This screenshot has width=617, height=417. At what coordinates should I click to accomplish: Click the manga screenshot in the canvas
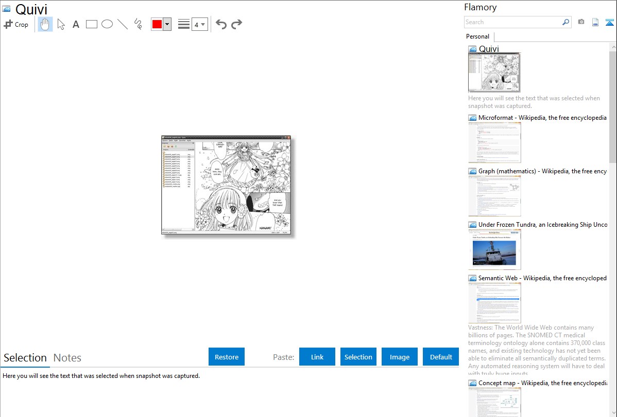pyautogui.click(x=227, y=186)
